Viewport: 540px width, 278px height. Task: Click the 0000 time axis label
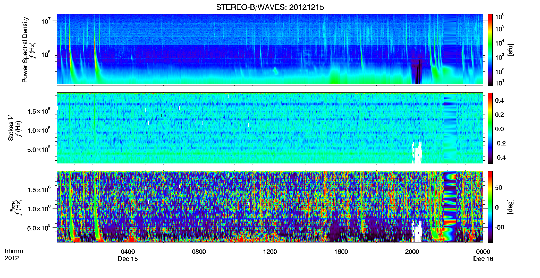click(483, 251)
